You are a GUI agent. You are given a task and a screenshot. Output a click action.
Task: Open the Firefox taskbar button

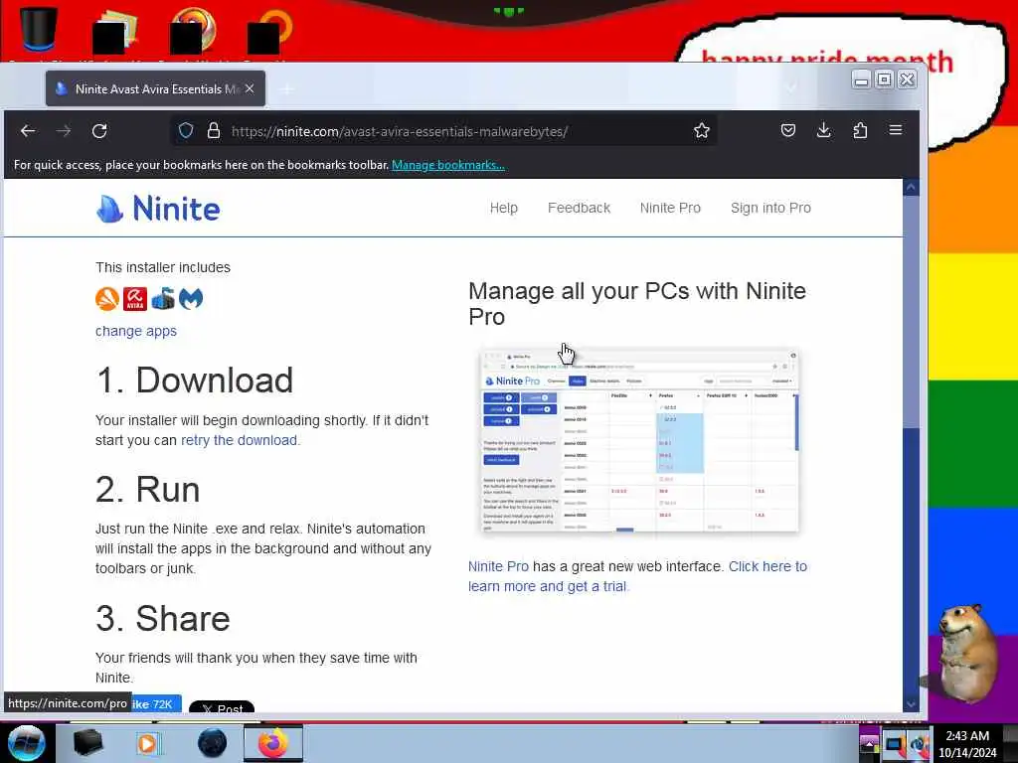(272, 743)
